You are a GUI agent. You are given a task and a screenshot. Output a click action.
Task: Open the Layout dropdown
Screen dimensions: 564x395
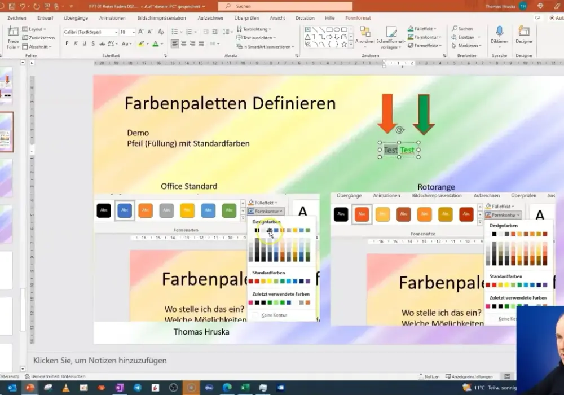tap(34, 29)
